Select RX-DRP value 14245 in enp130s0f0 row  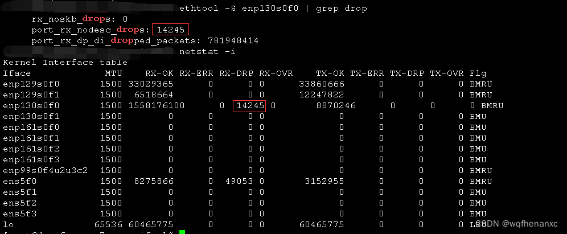pyautogui.click(x=250, y=106)
